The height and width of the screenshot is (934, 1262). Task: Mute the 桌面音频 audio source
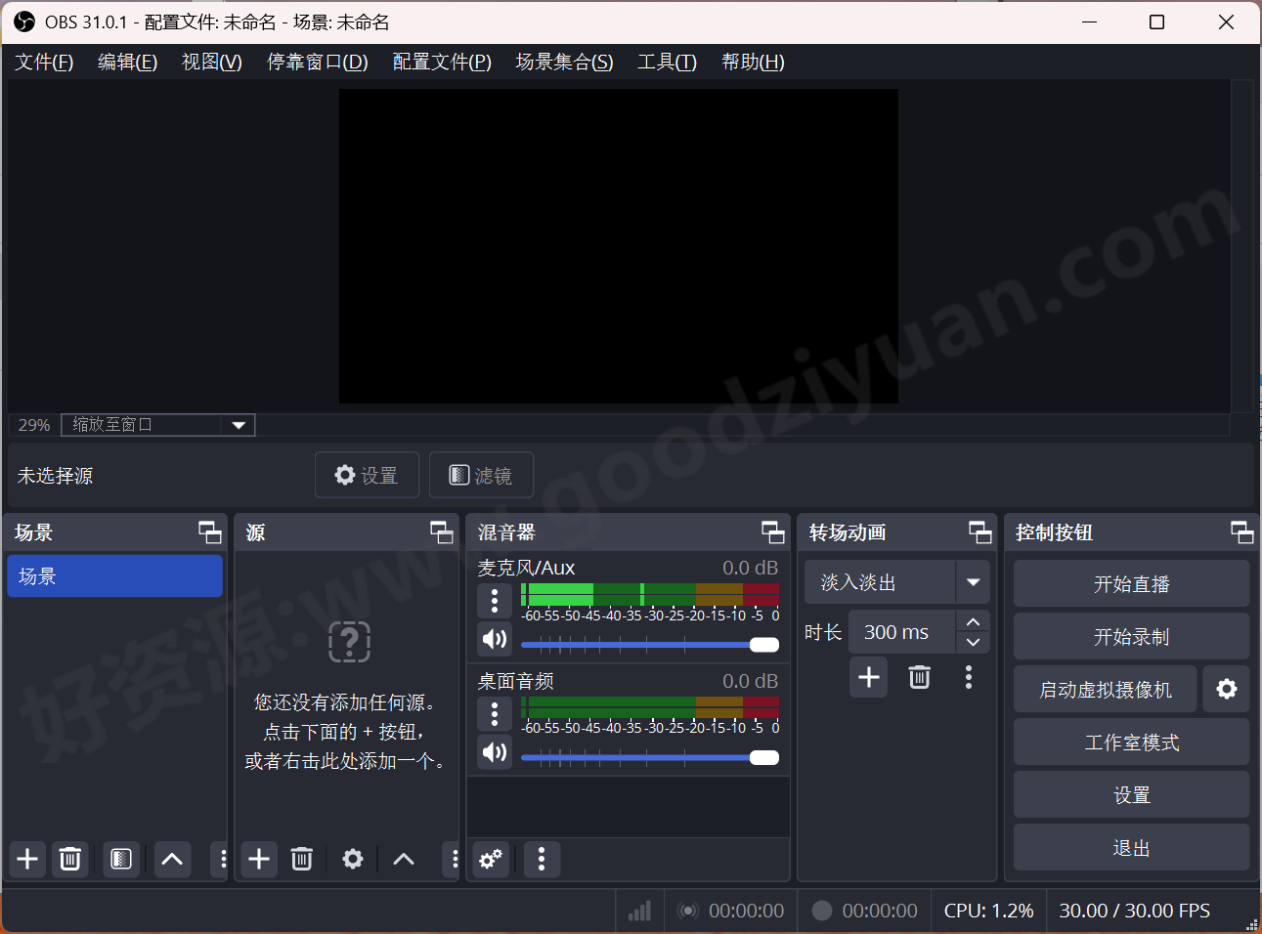click(495, 751)
